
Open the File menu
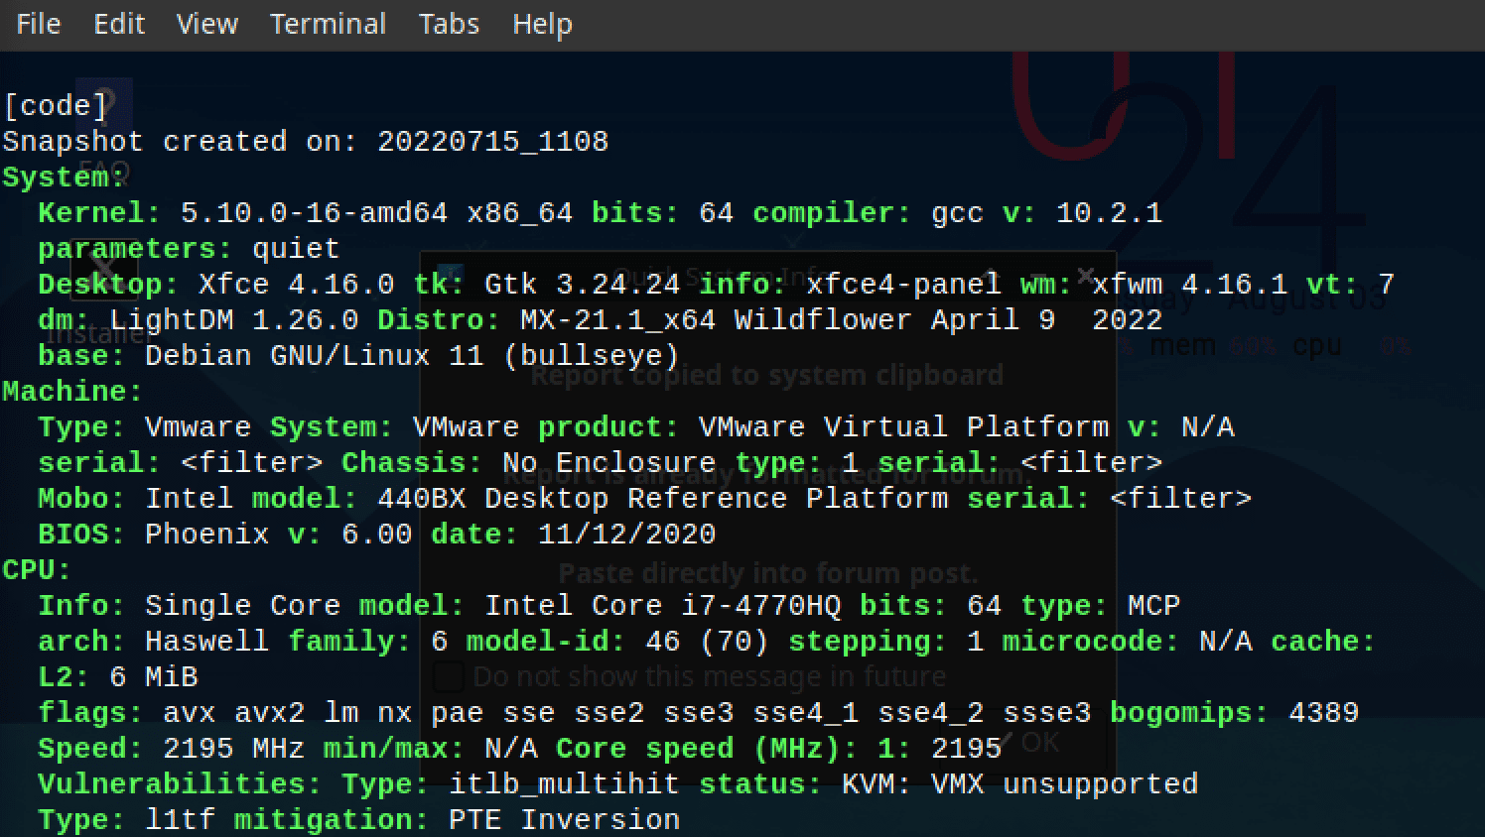[39, 24]
